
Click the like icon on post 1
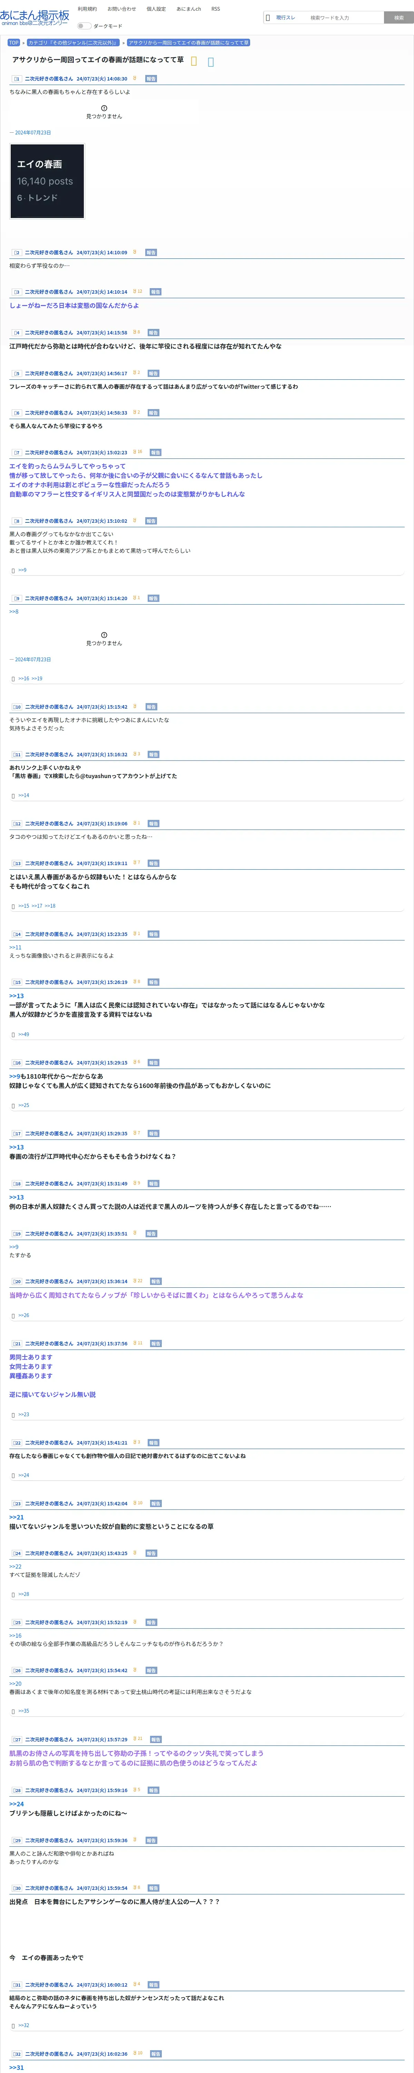(x=134, y=78)
